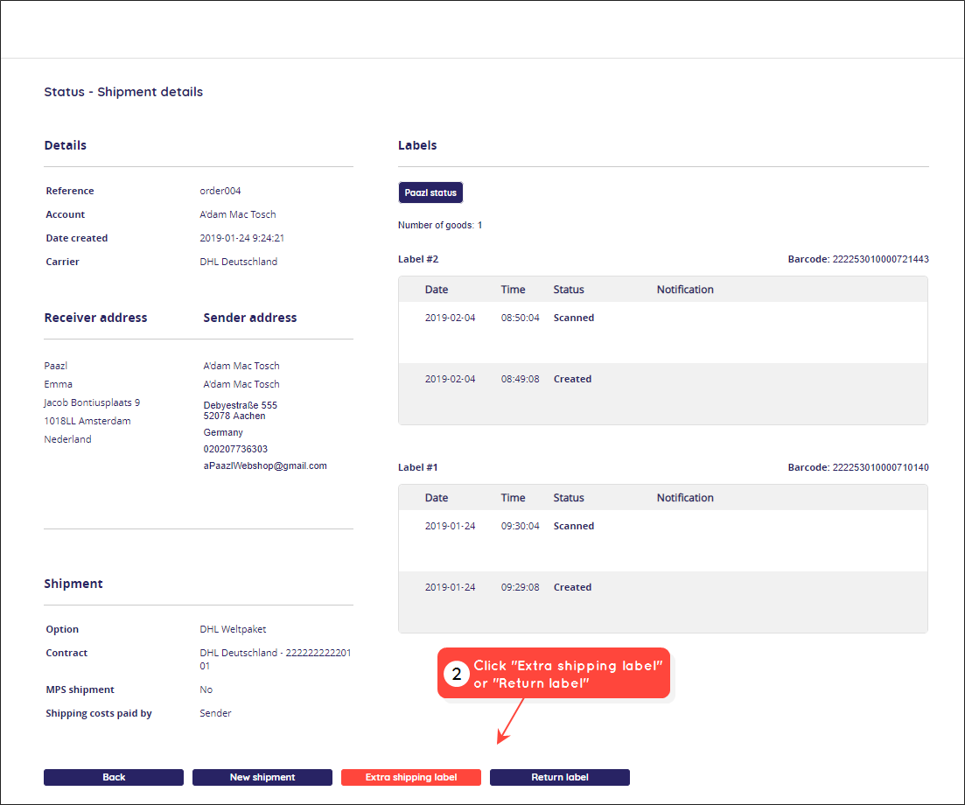
Task: Click the red callout instruction box
Action: click(x=554, y=673)
